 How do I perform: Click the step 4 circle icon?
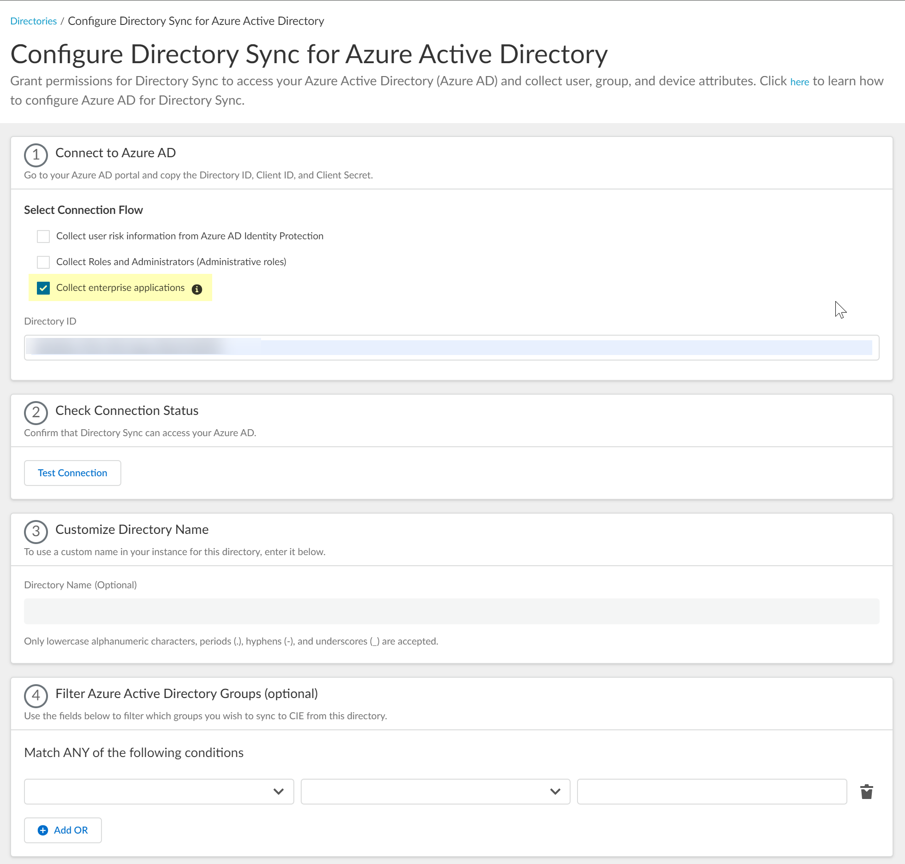(36, 696)
